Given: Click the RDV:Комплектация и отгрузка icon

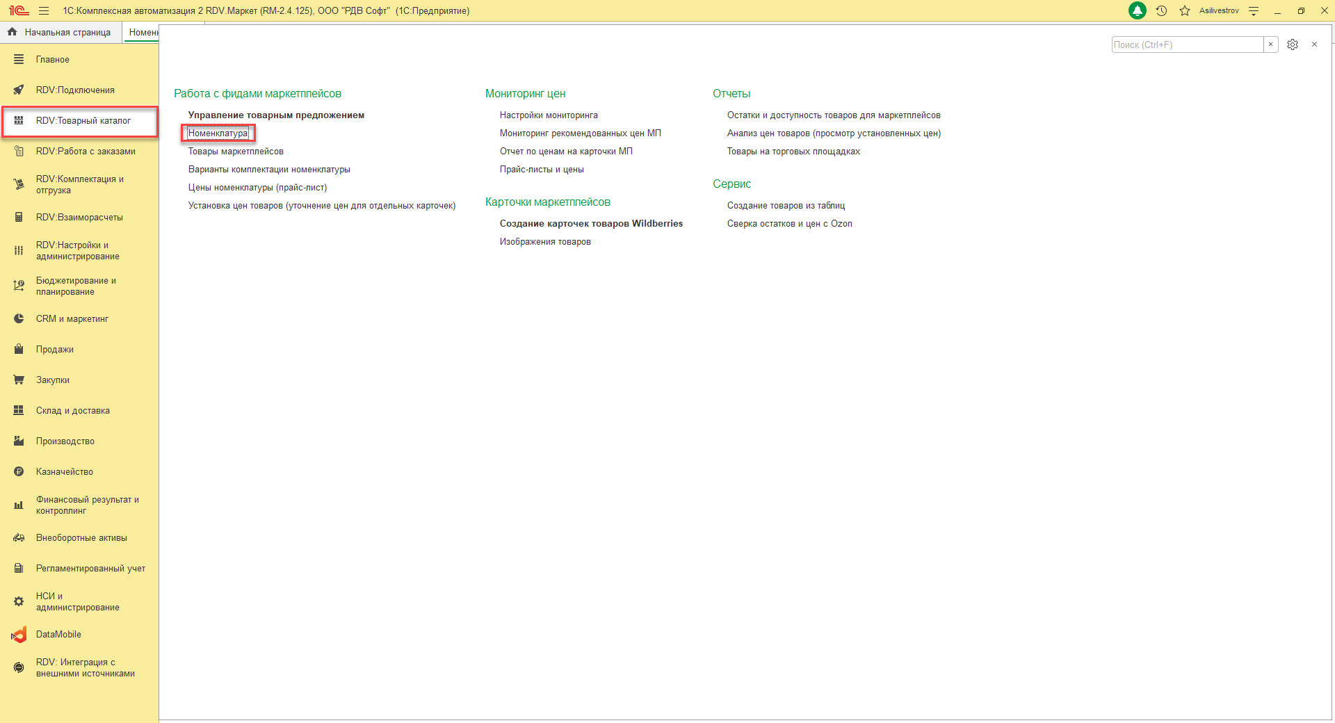Looking at the screenshot, I should [x=19, y=184].
